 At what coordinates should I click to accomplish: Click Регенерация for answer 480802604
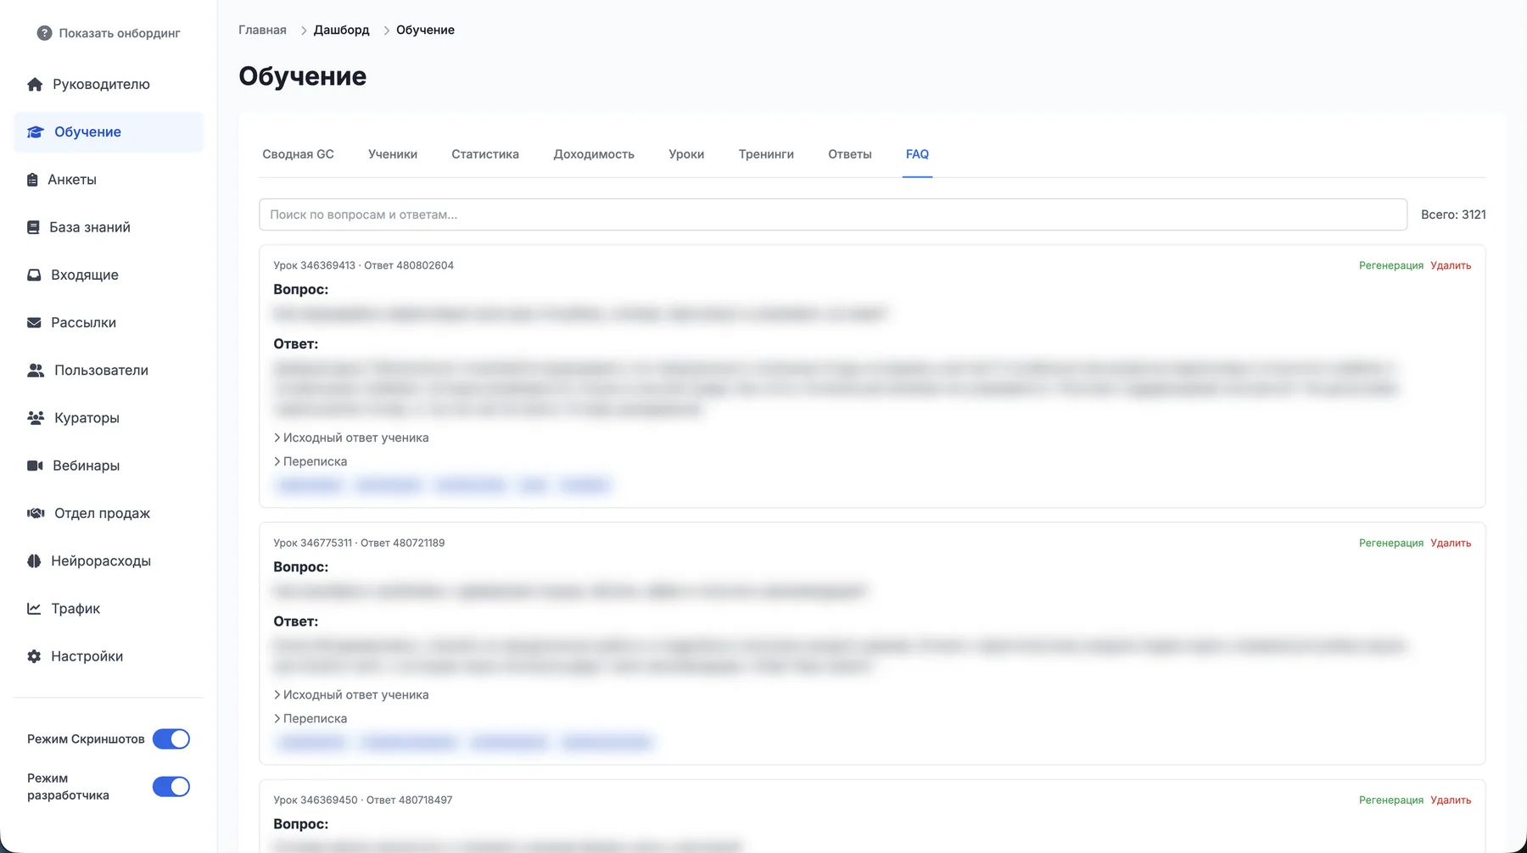[x=1391, y=265]
